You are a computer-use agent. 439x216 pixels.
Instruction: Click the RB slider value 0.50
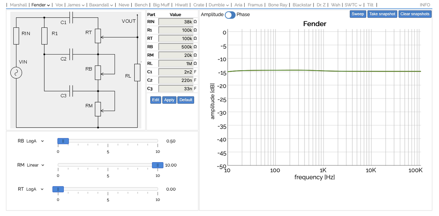(171, 141)
